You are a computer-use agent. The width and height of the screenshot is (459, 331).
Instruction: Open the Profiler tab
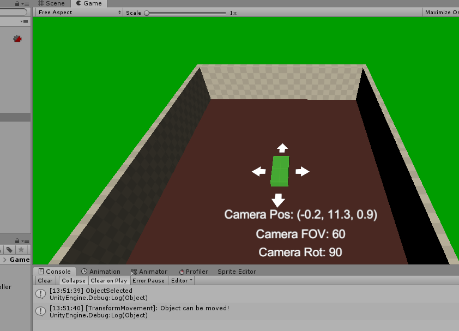point(194,272)
